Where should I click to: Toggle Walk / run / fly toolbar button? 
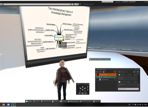pos(73,101)
